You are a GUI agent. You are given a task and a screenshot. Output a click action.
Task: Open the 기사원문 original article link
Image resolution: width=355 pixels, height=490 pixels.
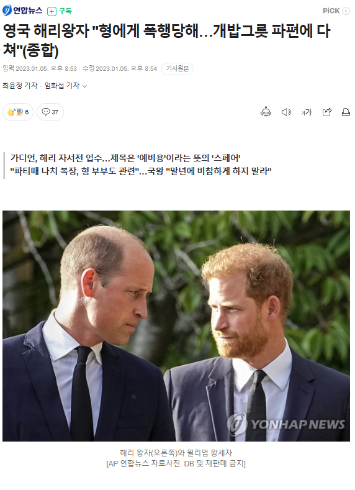pos(177,69)
